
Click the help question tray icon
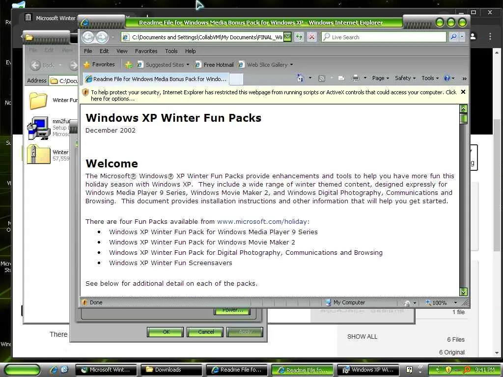[409, 370]
